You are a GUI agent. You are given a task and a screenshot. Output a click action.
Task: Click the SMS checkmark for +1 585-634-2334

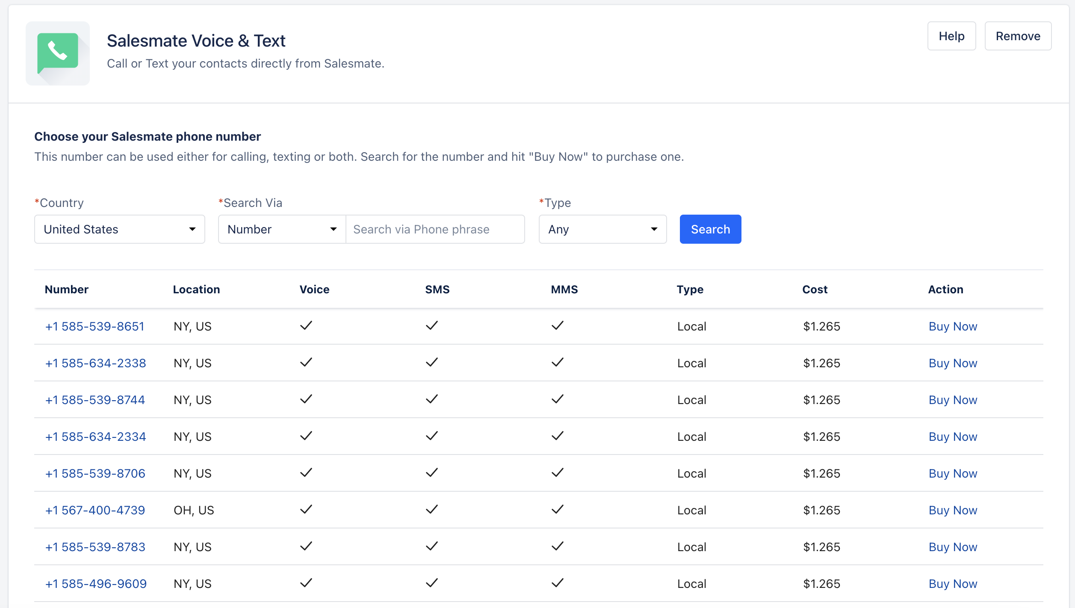pos(432,436)
